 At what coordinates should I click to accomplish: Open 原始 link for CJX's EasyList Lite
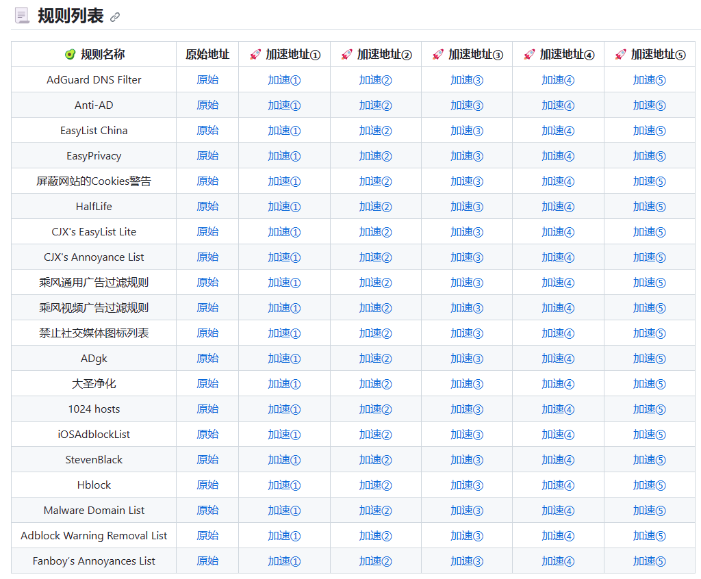[207, 232]
